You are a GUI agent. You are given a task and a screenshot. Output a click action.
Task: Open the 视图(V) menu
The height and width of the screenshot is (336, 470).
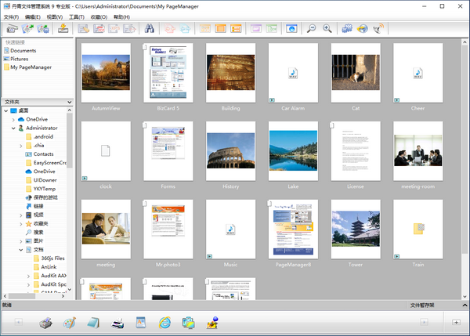click(x=55, y=17)
